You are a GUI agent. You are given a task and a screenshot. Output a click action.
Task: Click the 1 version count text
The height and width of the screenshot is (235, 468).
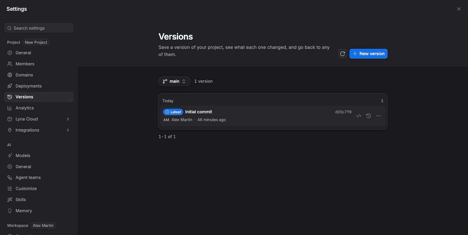pyautogui.click(x=203, y=81)
